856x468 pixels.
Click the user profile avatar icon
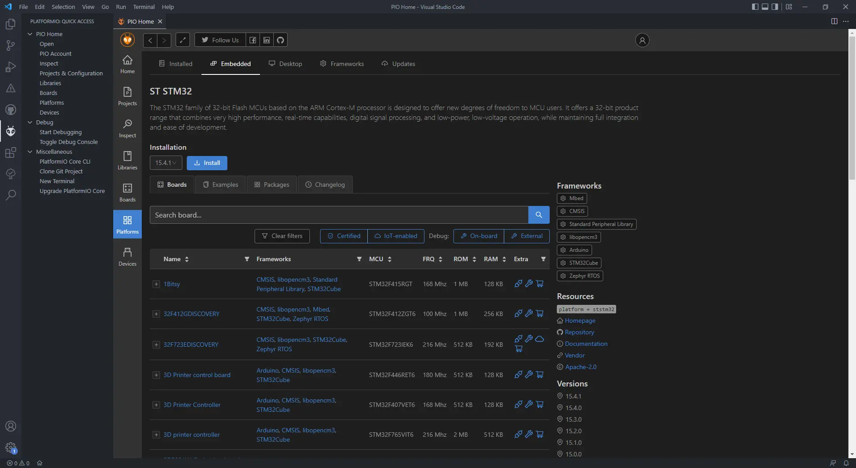[642, 40]
